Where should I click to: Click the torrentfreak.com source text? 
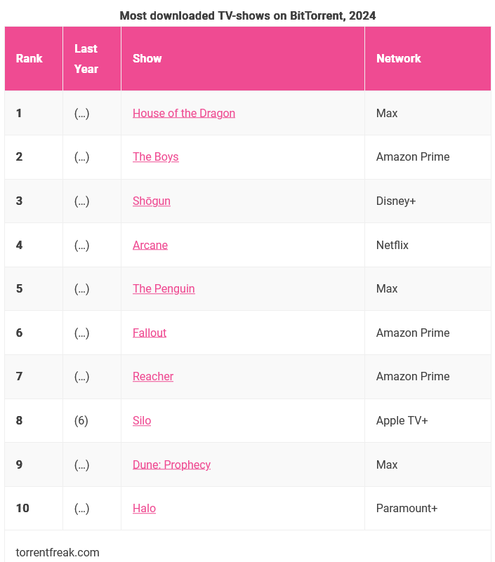58,552
